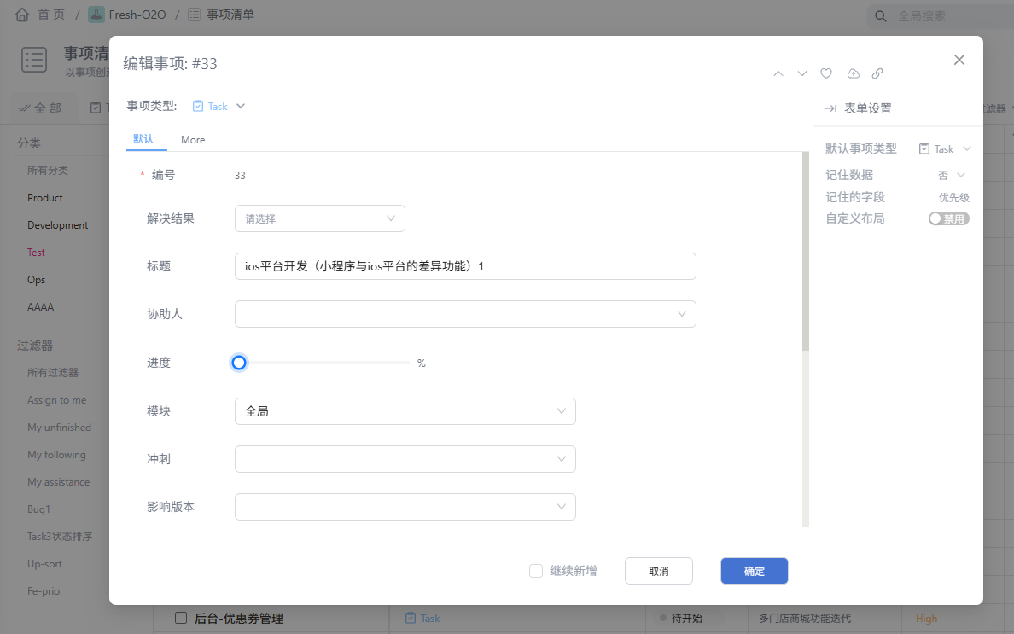Viewport: 1014px width, 634px height.
Task: Click Task type icon in bottom row
Action: (x=410, y=618)
